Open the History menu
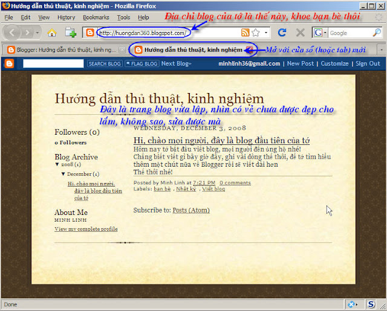Image resolution: width=387 pixels, height=311 pixels. [x=66, y=18]
